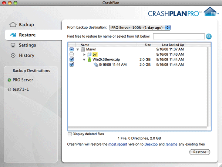Viewport: 222px width, 167px height.
Task: Click the Settings monitor icon in sidebar
Action: [x=13, y=45]
